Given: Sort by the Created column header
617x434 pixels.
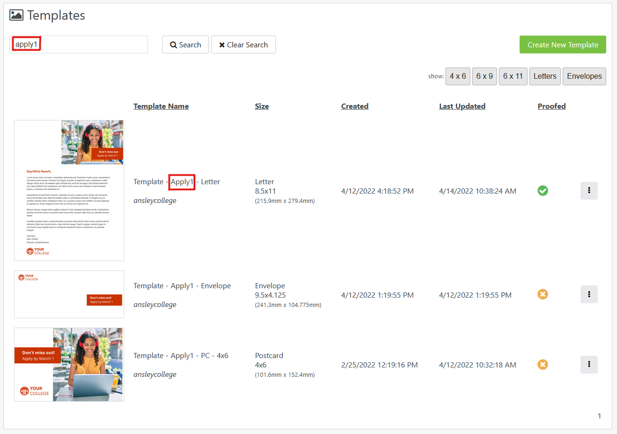Looking at the screenshot, I should [355, 106].
